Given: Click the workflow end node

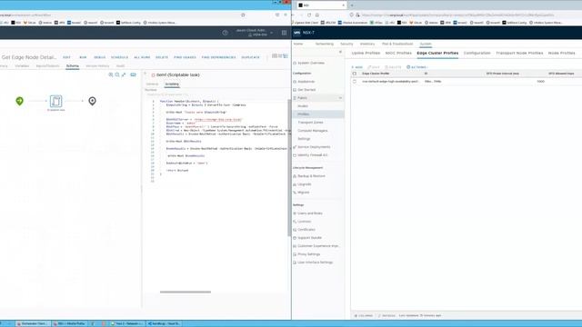Looking at the screenshot, I should pos(92,101).
